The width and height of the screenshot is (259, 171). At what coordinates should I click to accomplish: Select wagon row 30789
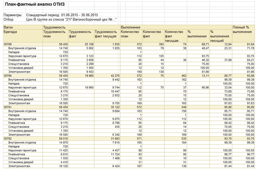tap(8, 44)
